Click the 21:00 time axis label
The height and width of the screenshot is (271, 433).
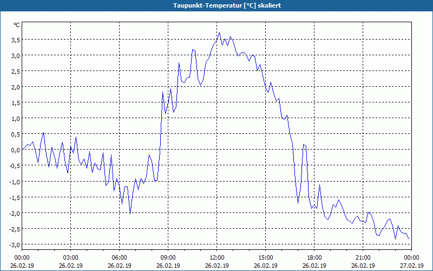click(x=363, y=258)
